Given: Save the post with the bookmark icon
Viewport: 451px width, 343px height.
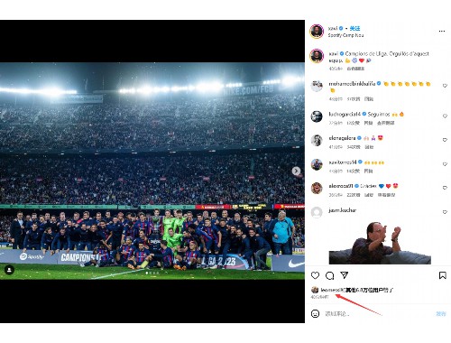Looking at the screenshot, I should 443,275.
